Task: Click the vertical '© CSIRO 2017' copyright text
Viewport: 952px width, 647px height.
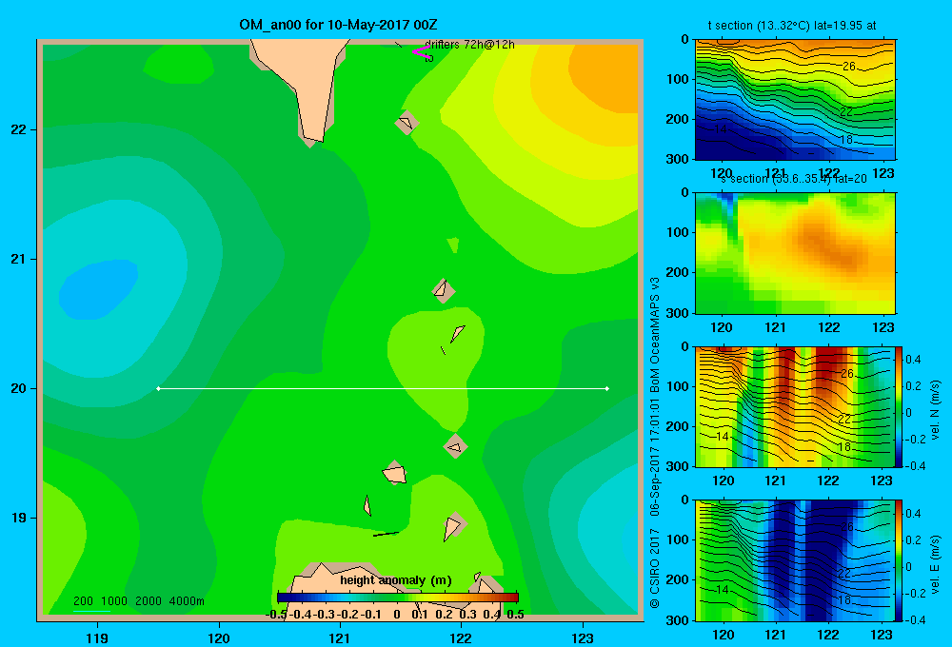Action: (x=655, y=568)
